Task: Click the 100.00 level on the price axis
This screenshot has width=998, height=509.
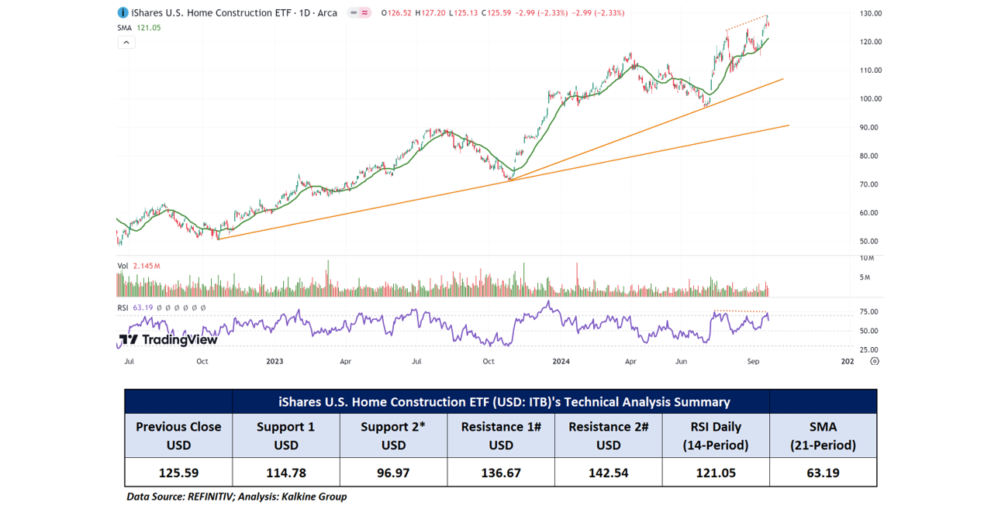Action: 869,98
